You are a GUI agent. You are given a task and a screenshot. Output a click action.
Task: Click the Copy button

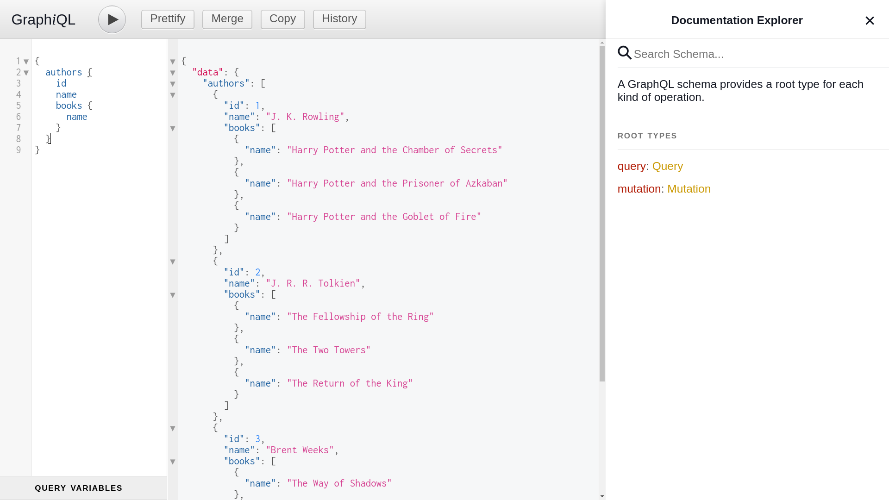point(282,19)
